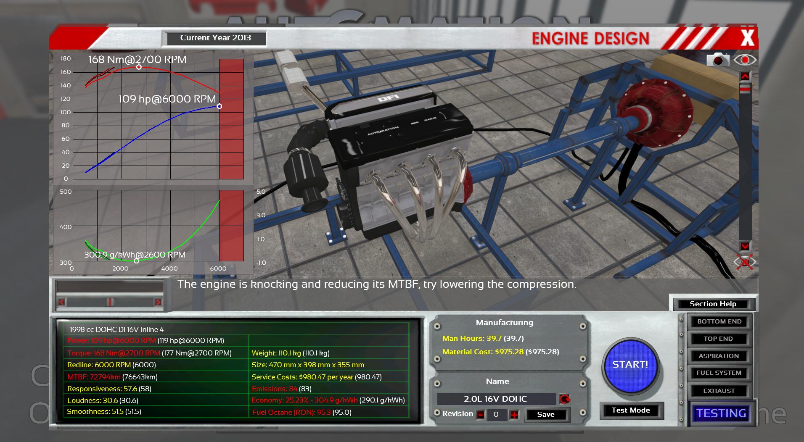This screenshot has height=442, width=804.
Task: Click the Loudness: 30.6 statistic
Action: [103, 400]
